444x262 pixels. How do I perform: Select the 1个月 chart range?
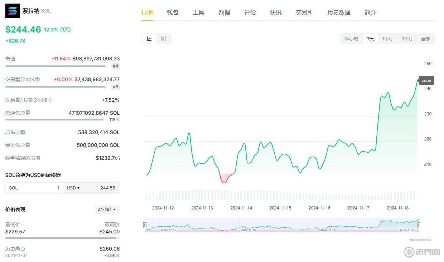(387, 39)
